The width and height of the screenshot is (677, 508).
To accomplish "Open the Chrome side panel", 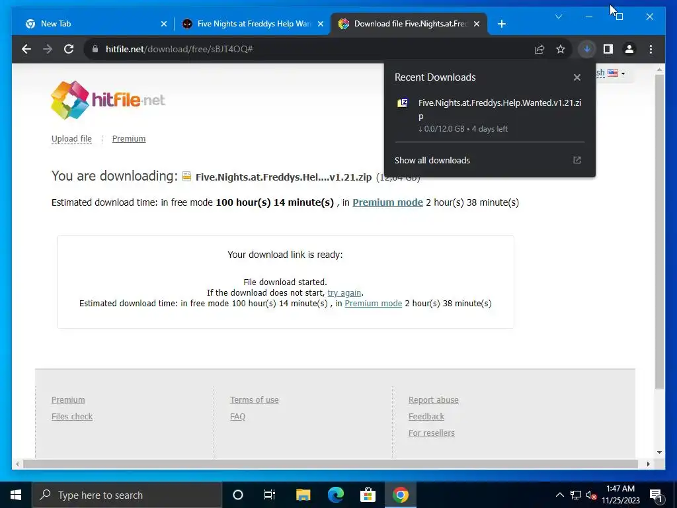I will 608,49.
